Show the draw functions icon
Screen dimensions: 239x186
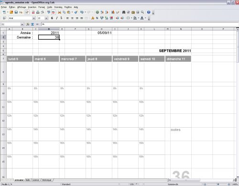[x=118, y=12]
